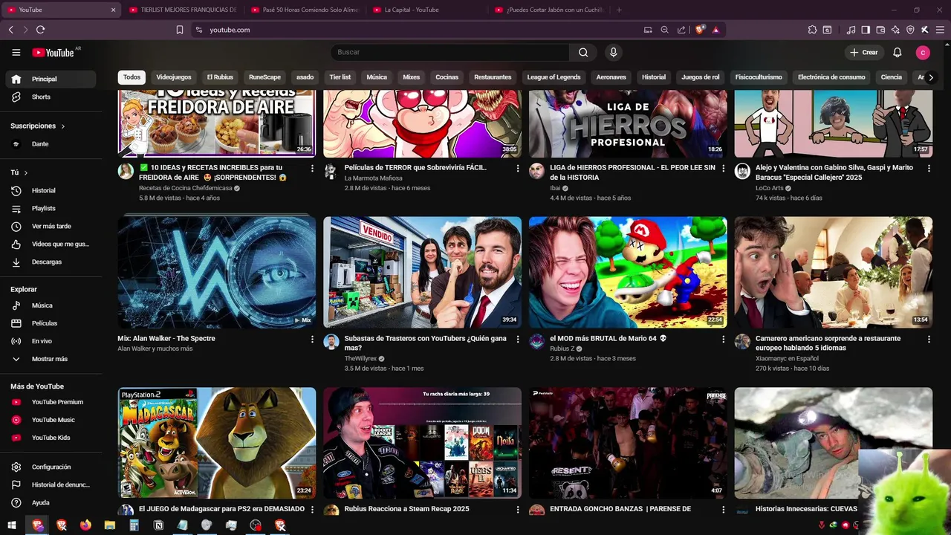951x535 pixels.
Task: Open the Crear button menu
Action: [864, 52]
